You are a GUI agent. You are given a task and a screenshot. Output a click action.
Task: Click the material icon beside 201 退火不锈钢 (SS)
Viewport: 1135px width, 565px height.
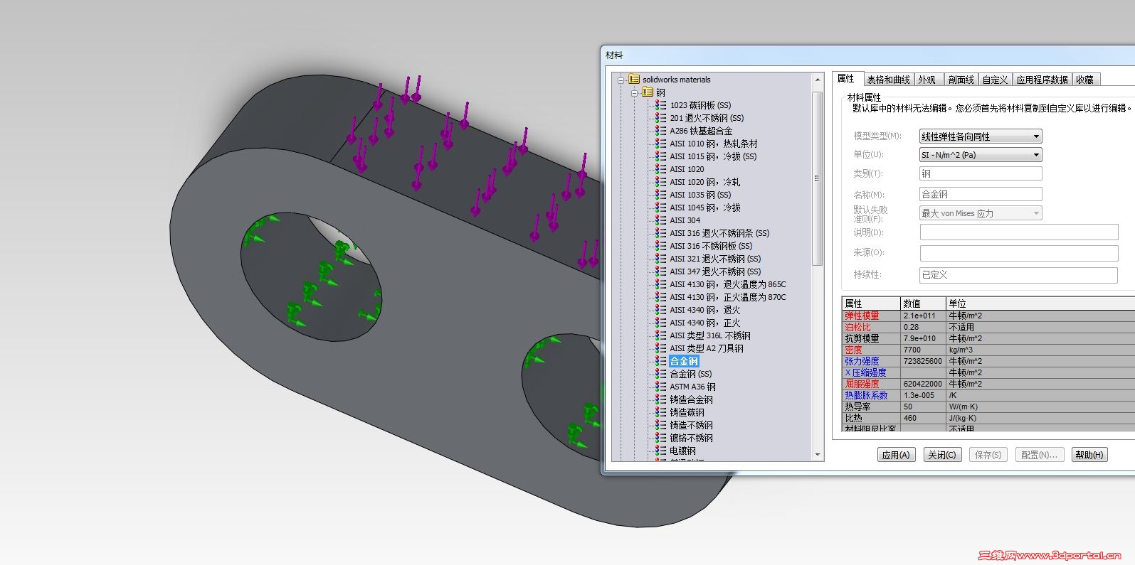coord(661,118)
